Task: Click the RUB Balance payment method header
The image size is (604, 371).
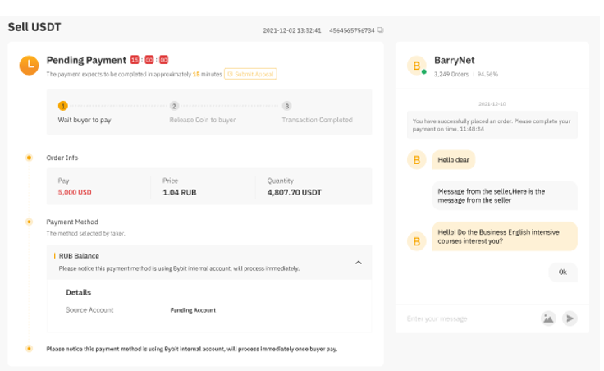Action: [79, 256]
